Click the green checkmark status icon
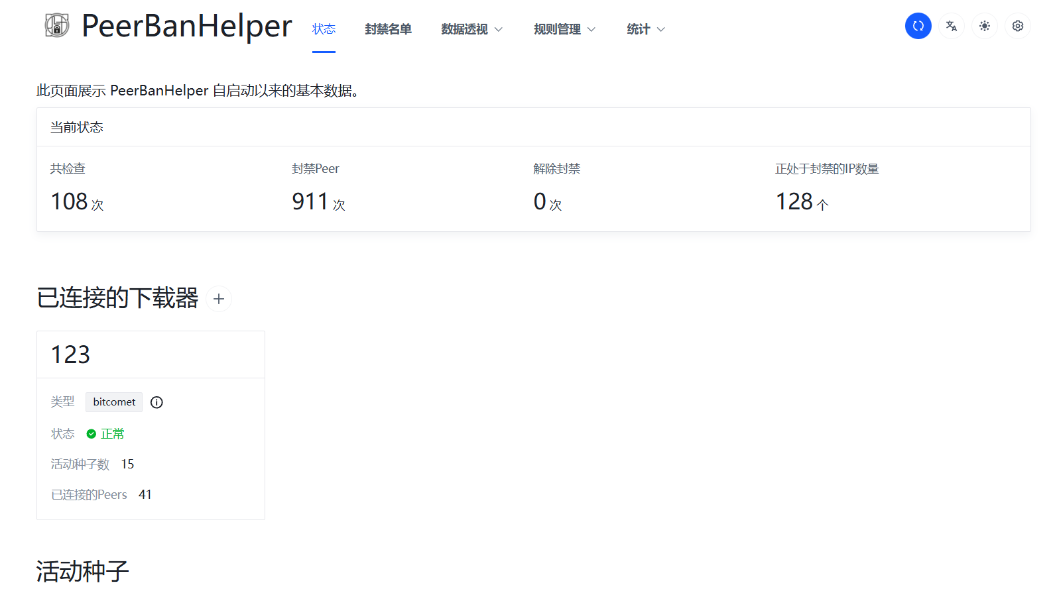This screenshot has width=1053, height=597. (x=92, y=434)
